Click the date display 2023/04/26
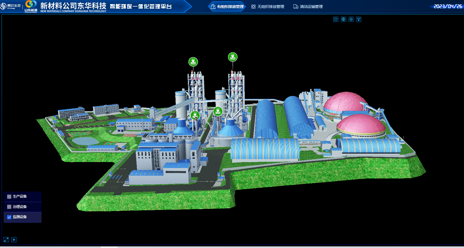 (448, 6)
